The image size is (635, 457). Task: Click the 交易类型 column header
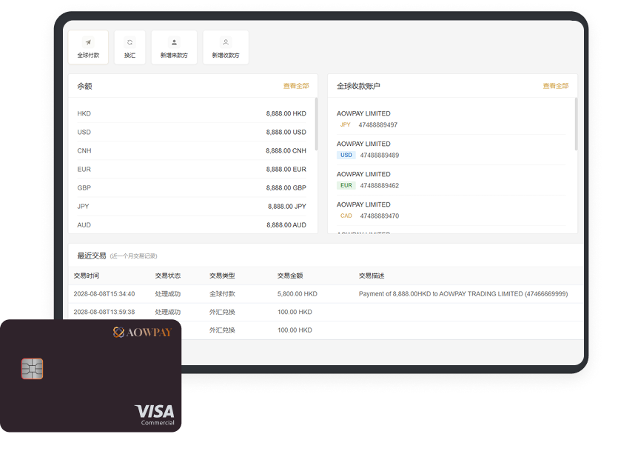pyautogui.click(x=222, y=276)
